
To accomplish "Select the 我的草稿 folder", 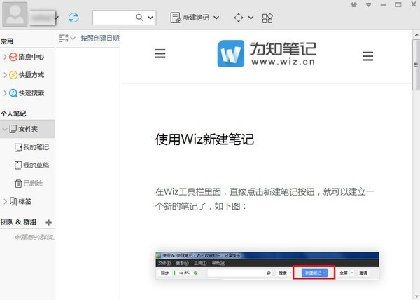I will tap(32, 165).
